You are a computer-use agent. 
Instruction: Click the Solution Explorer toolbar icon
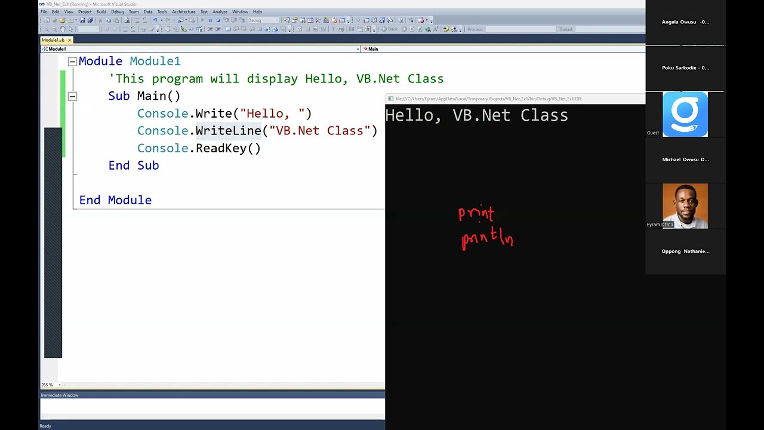pyautogui.click(x=286, y=20)
